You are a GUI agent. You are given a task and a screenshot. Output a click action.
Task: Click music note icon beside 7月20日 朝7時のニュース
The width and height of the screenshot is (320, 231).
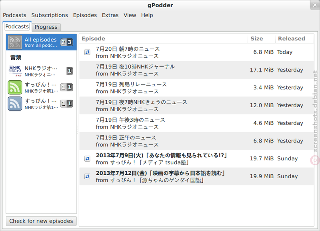coord(87,52)
